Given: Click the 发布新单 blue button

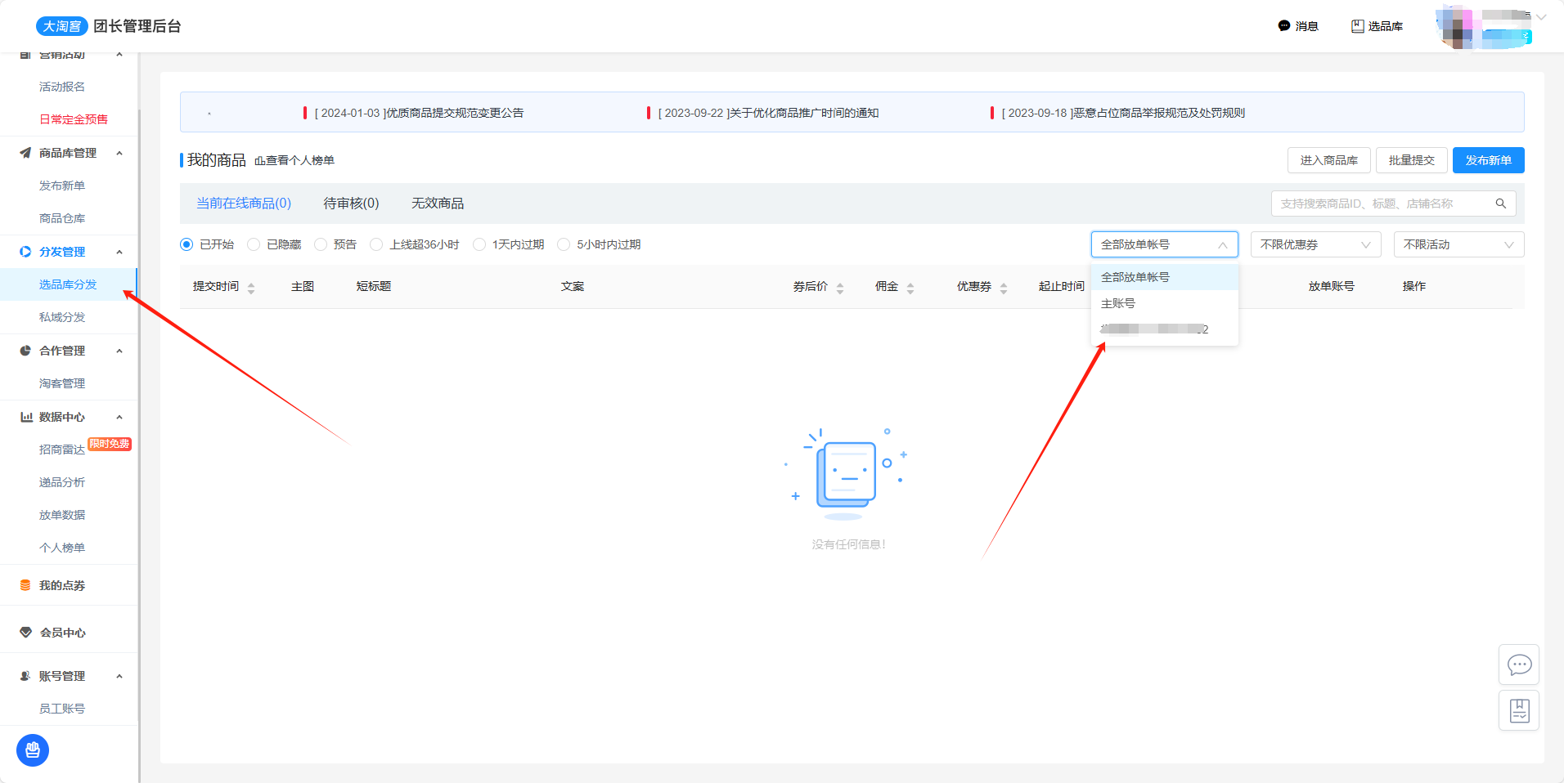Looking at the screenshot, I should 1487,160.
